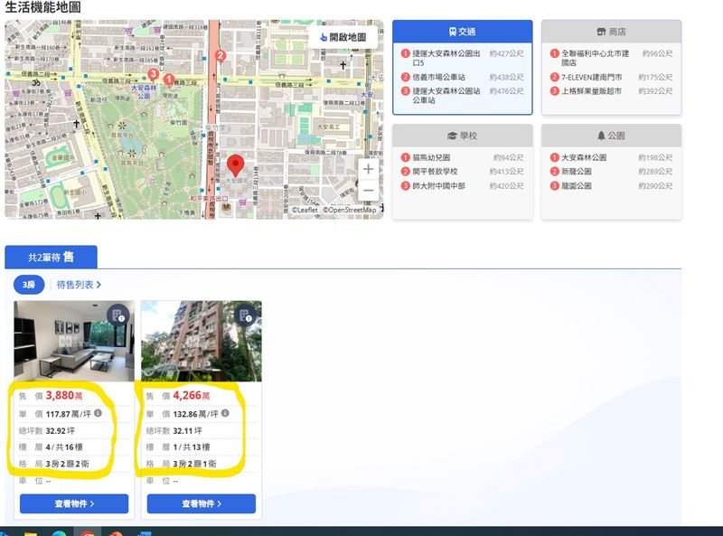The width and height of the screenshot is (723, 536).
Task: Click the transit icon in the 交通 panel header
Action: click(x=452, y=30)
